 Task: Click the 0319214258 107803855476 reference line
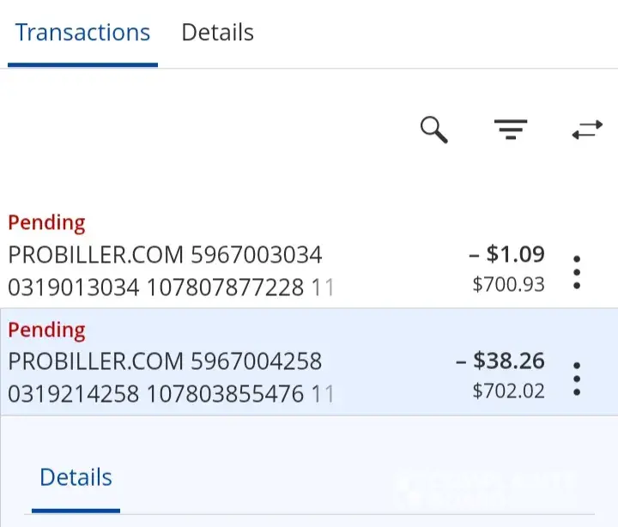[156, 394]
